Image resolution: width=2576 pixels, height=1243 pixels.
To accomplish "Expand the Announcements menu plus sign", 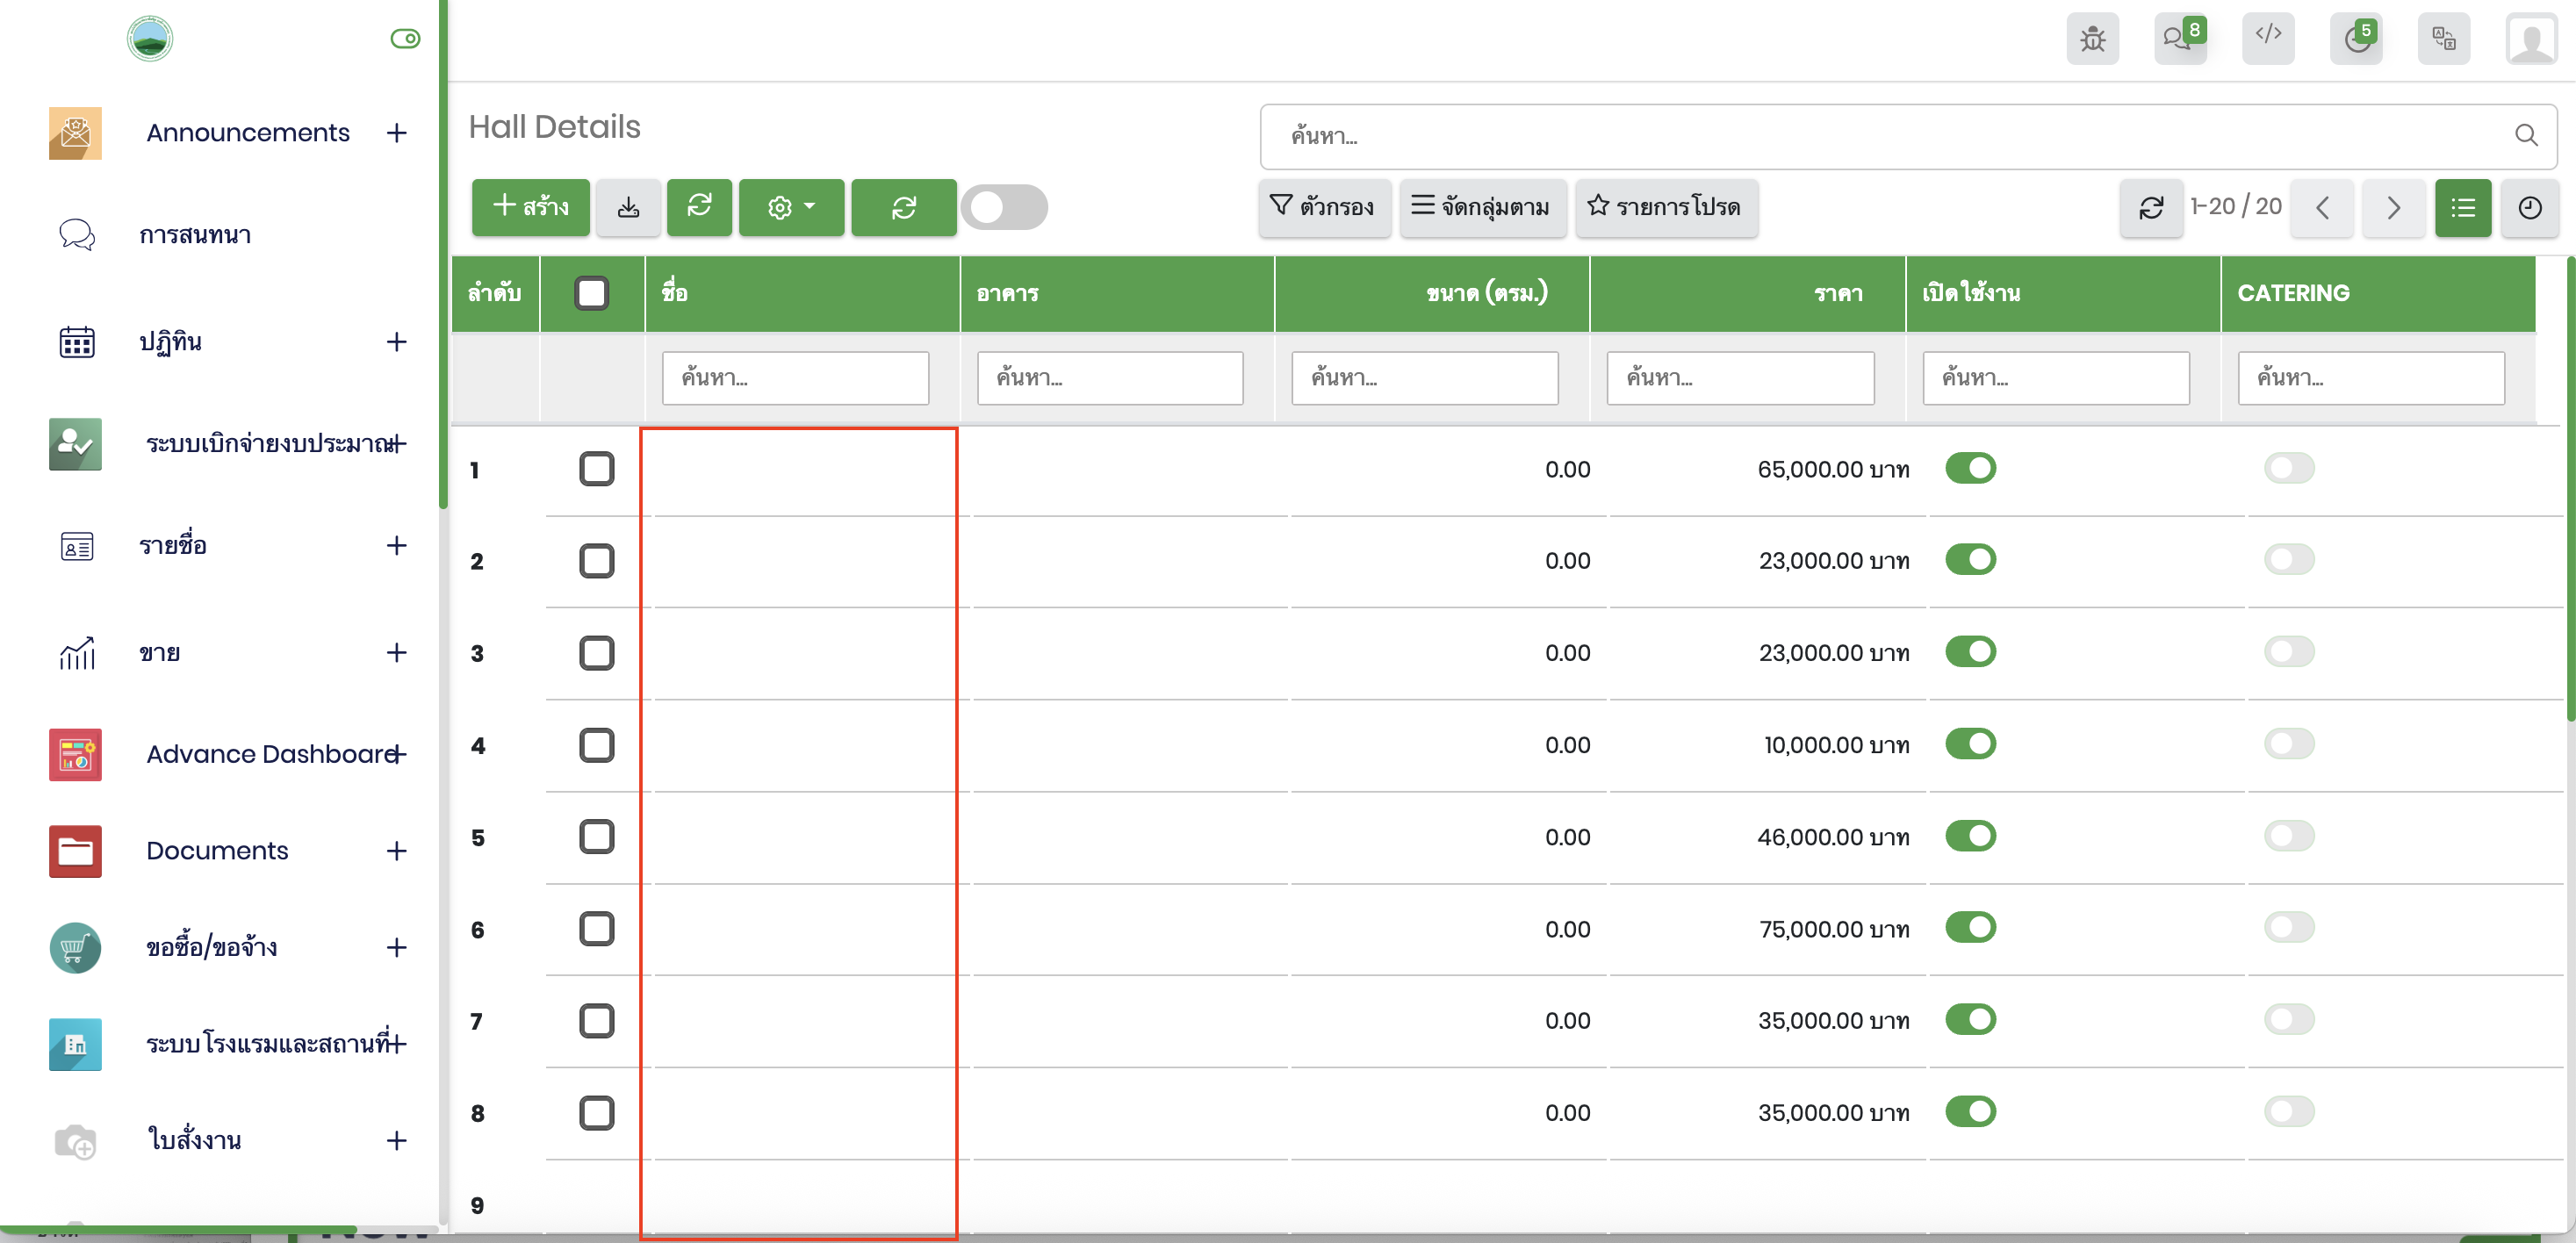I will (x=396, y=133).
